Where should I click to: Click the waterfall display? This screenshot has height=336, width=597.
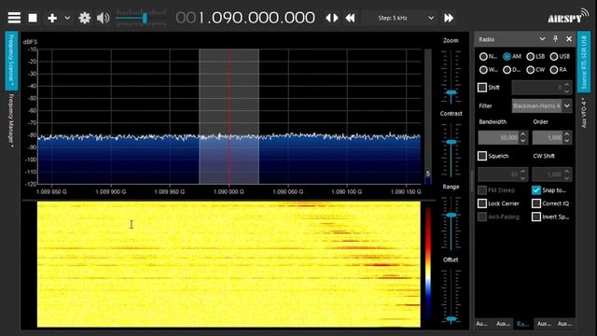coord(229,264)
